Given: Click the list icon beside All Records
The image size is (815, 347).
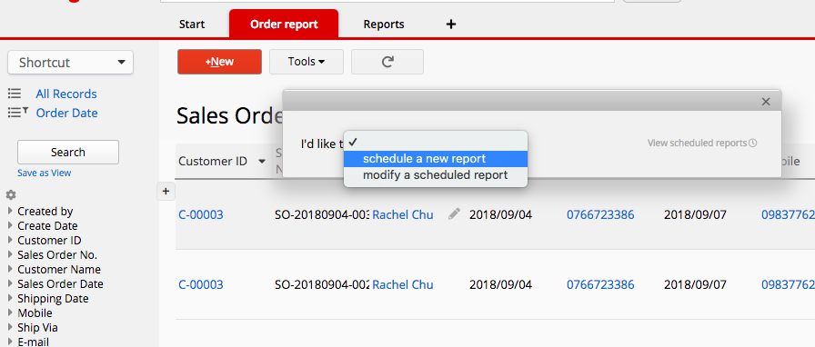Looking at the screenshot, I should pos(15,94).
